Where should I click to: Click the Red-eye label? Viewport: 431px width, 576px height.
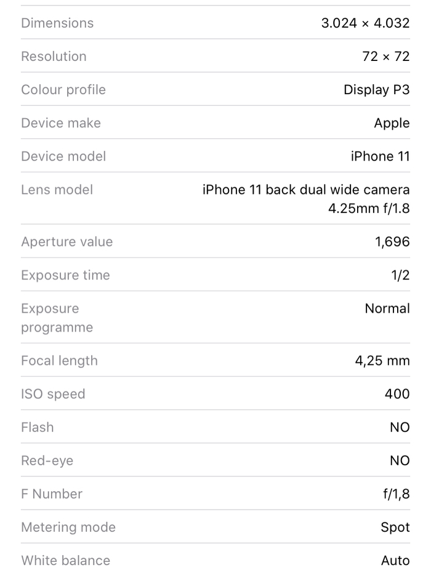(x=47, y=460)
